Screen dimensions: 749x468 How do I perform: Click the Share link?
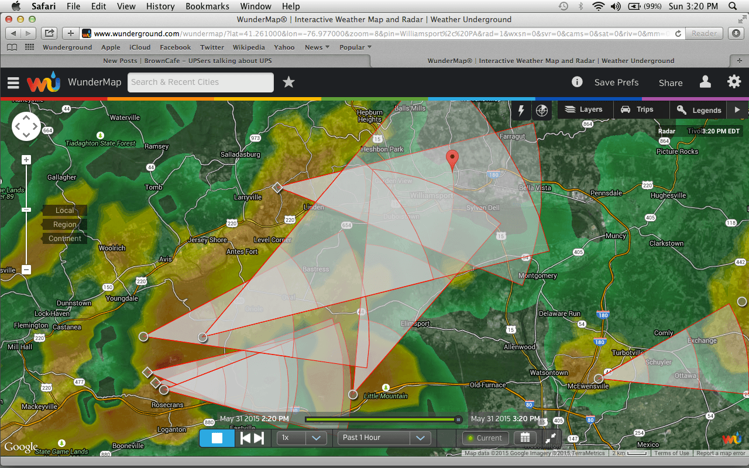[x=671, y=83]
